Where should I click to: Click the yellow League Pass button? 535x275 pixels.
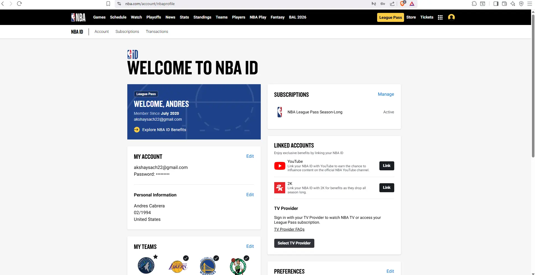point(391,17)
